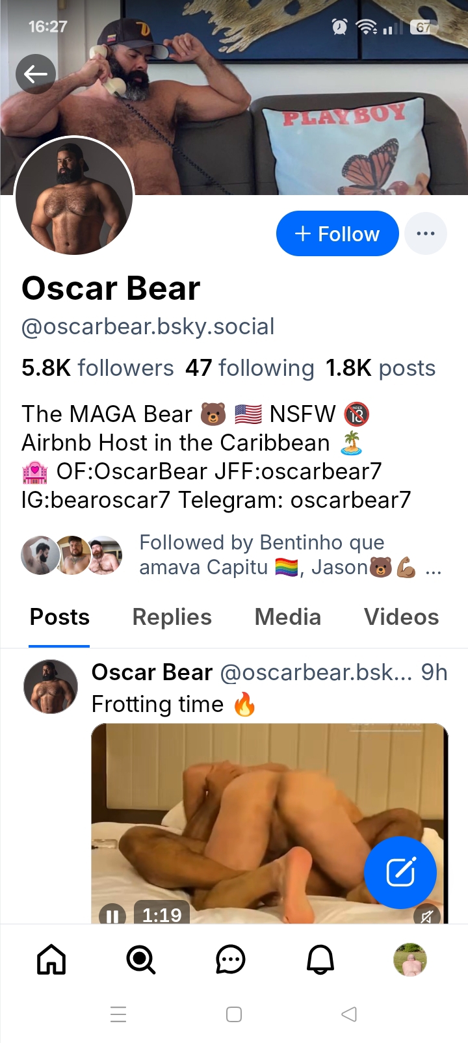Switch to the Media tab

tap(287, 617)
